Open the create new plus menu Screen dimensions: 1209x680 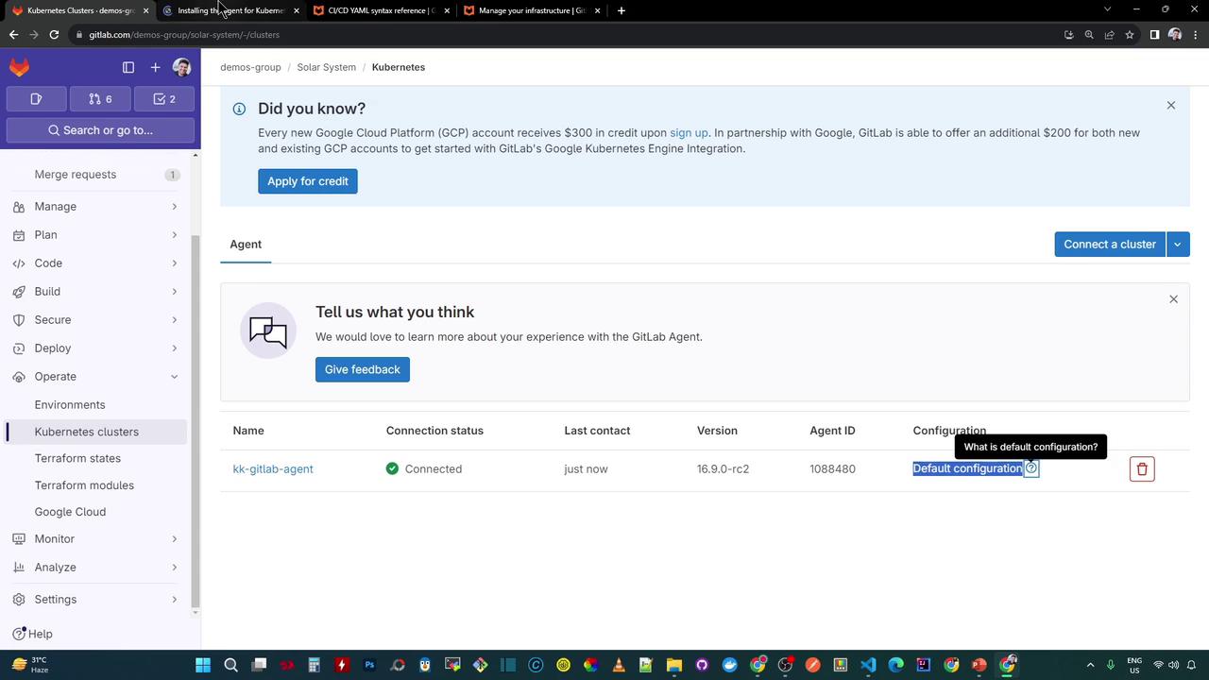tap(156, 67)
